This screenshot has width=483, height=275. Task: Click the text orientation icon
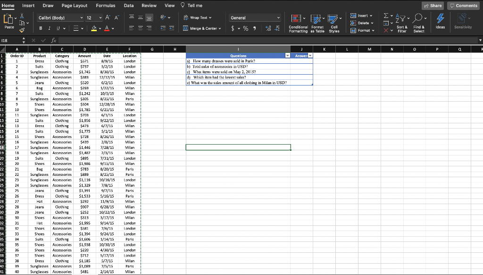point(163,17)
